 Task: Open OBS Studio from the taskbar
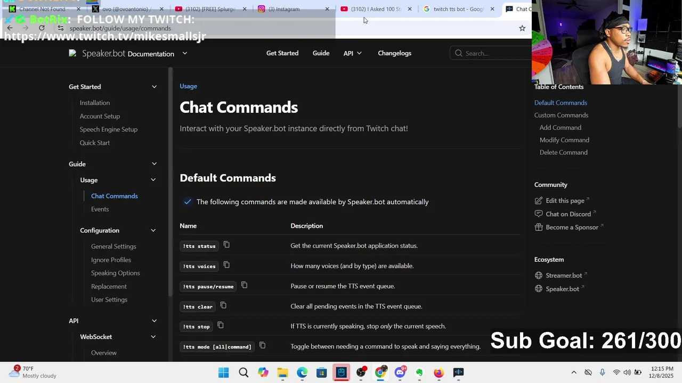[x=361, y=372]
